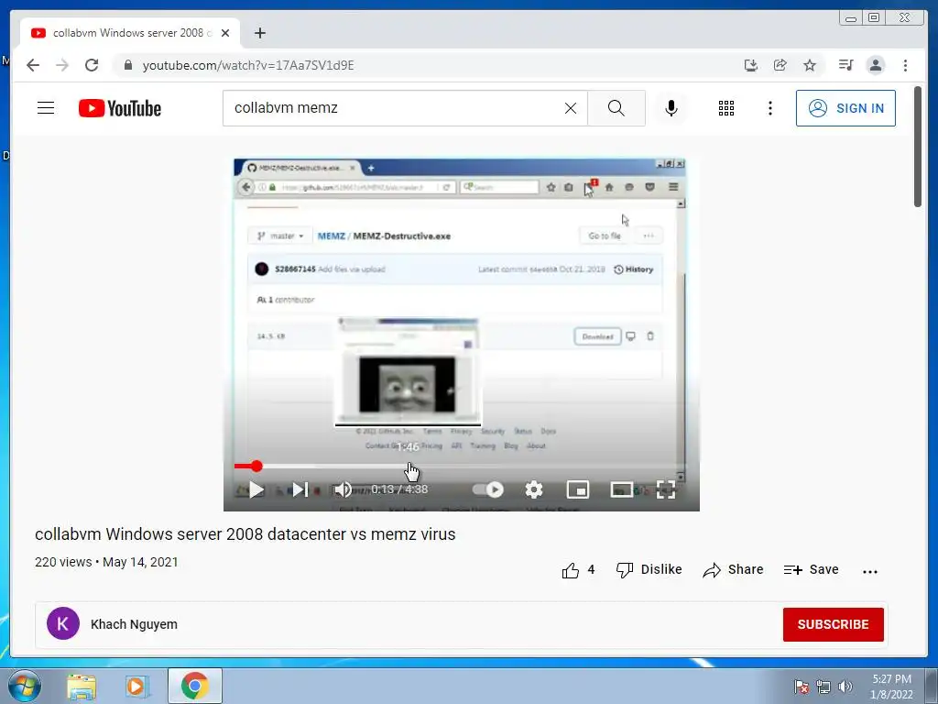Clear the search box with the X
Screen dimensions: 938x704
[571, 108]
